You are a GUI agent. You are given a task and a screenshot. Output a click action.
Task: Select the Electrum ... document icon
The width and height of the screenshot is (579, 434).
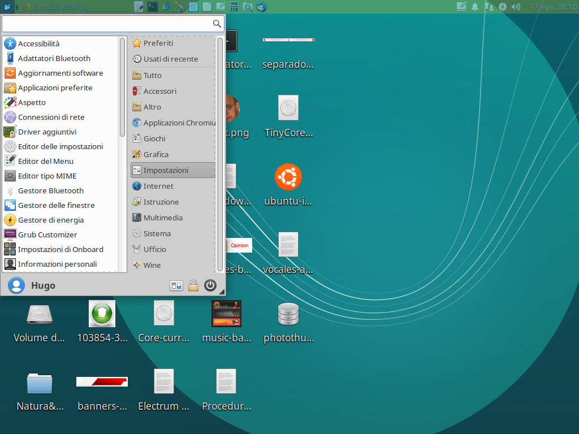163,390
